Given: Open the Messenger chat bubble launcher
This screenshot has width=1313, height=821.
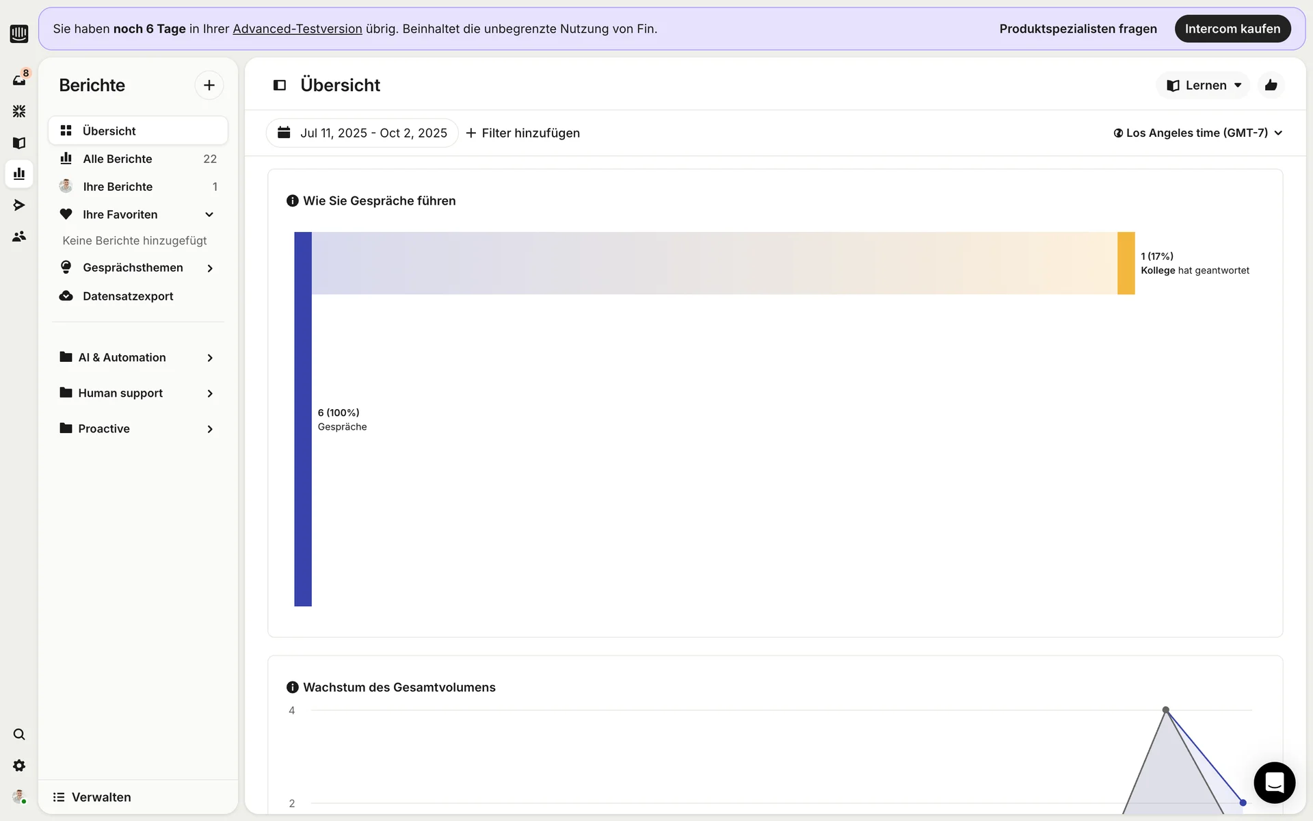Looking at the screenshot, I should (1274, 782).
